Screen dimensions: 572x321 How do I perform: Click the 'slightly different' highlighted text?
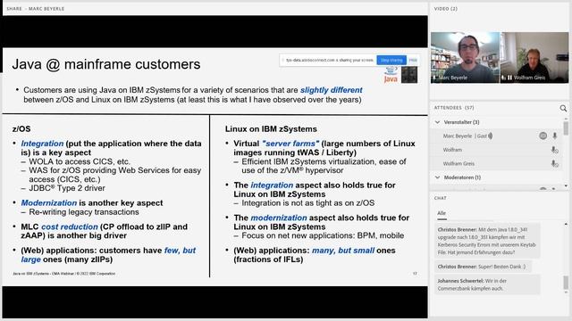click(x=332, y=90)
